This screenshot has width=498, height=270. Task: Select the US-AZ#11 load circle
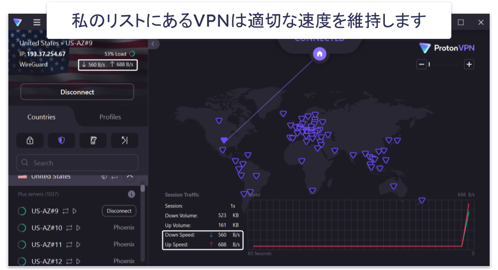click(22, 245)
